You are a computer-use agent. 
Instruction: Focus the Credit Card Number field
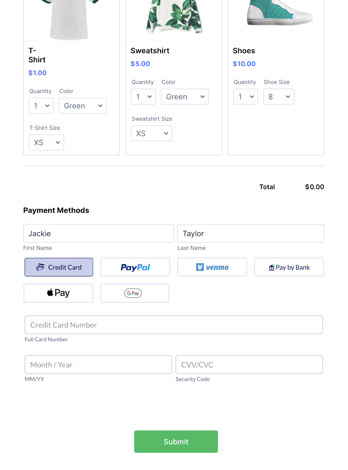coord(174,325)
